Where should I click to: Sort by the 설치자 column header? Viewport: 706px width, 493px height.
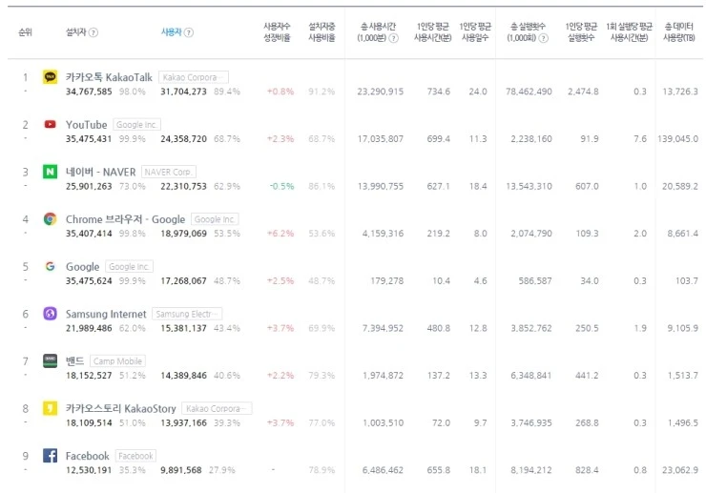click(x=75, y=32)
